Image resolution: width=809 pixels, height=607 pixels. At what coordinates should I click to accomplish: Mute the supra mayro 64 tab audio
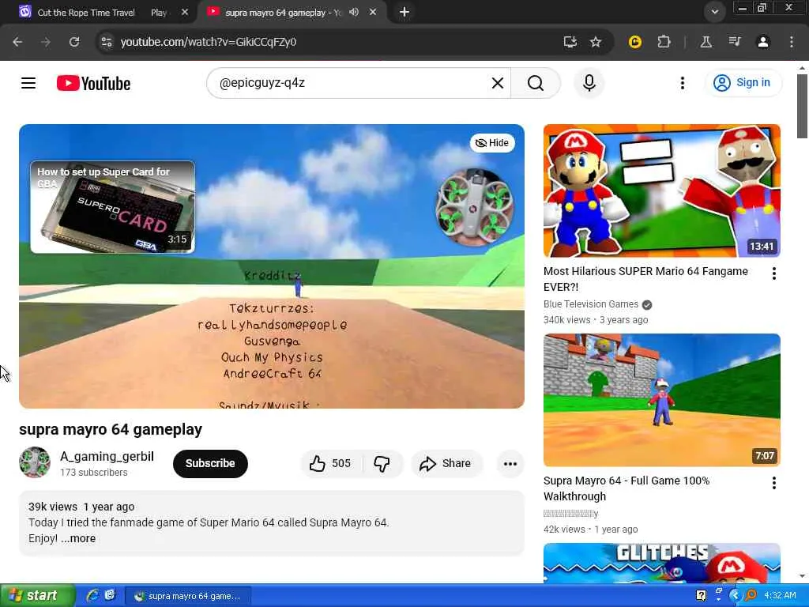[354, 12]
